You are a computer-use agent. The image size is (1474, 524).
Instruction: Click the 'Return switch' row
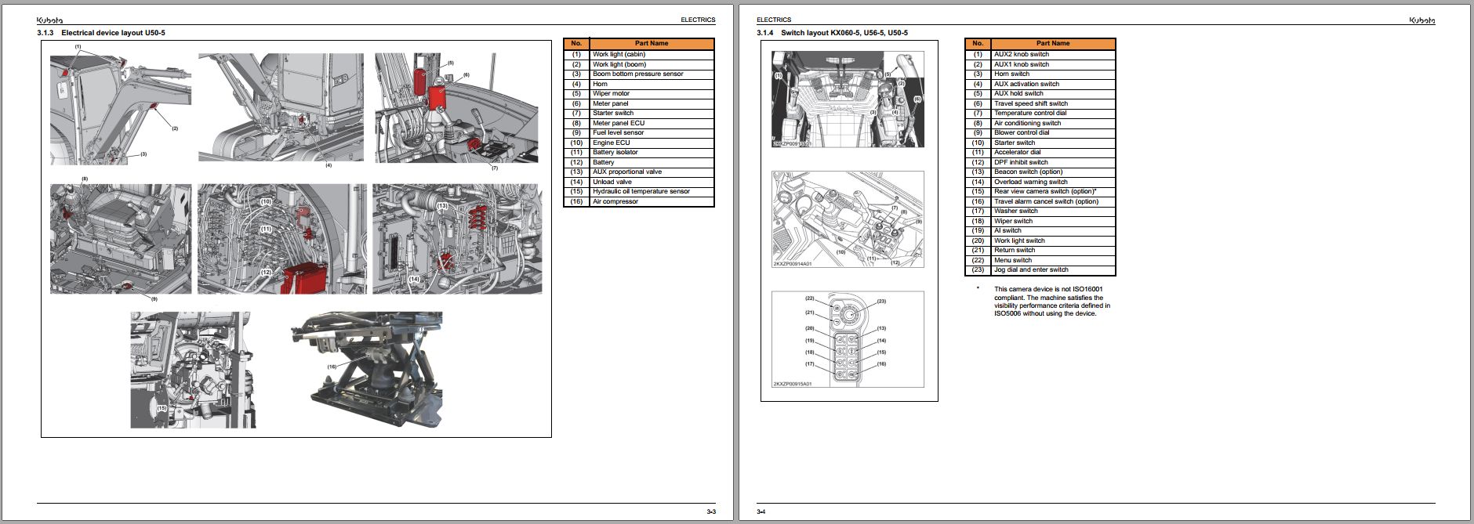1040,251
